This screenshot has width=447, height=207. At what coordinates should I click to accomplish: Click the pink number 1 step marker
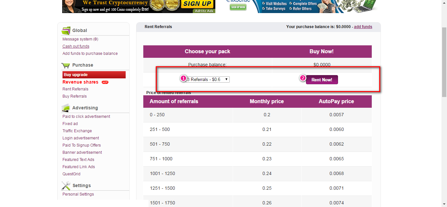coord(184,78)
